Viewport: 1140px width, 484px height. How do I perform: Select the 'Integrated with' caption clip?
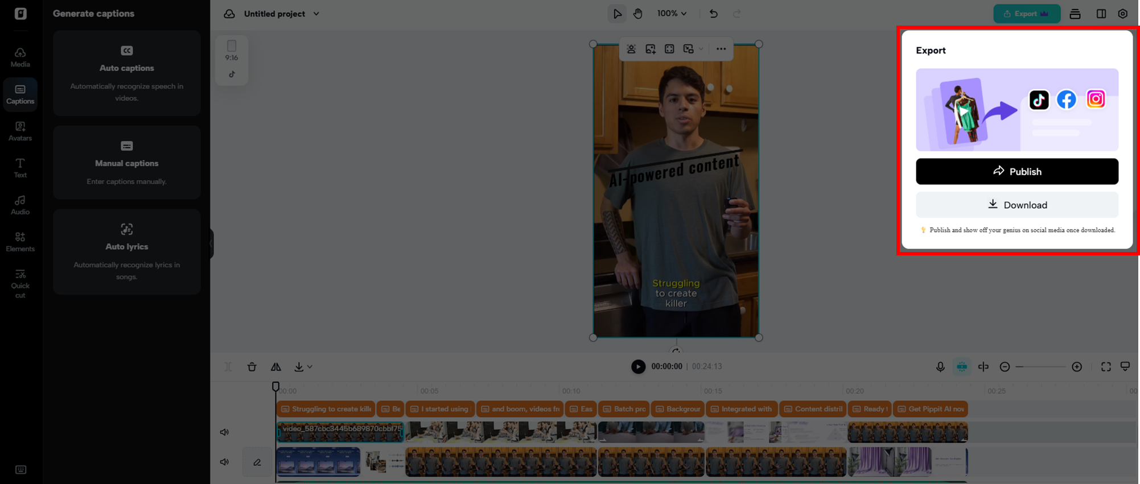pos(741,409)
